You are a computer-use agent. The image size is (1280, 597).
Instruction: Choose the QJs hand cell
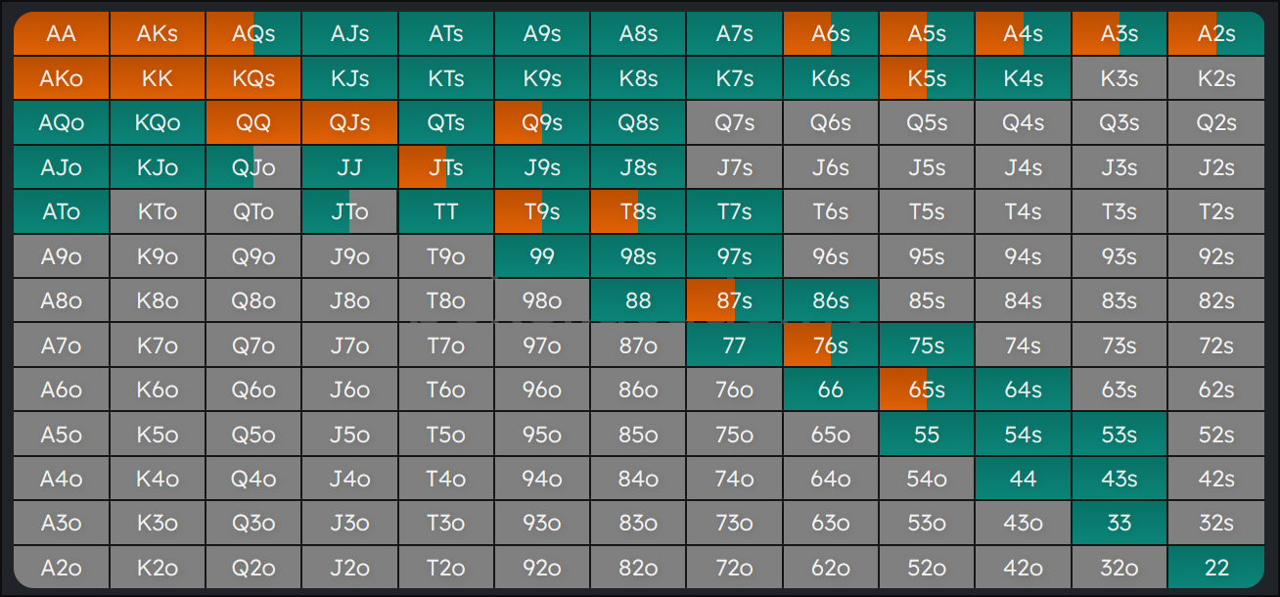(349, 123)
